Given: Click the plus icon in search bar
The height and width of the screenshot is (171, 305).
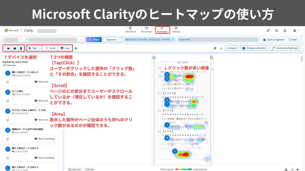Looking at the screenshot, I should click(81, 40).
